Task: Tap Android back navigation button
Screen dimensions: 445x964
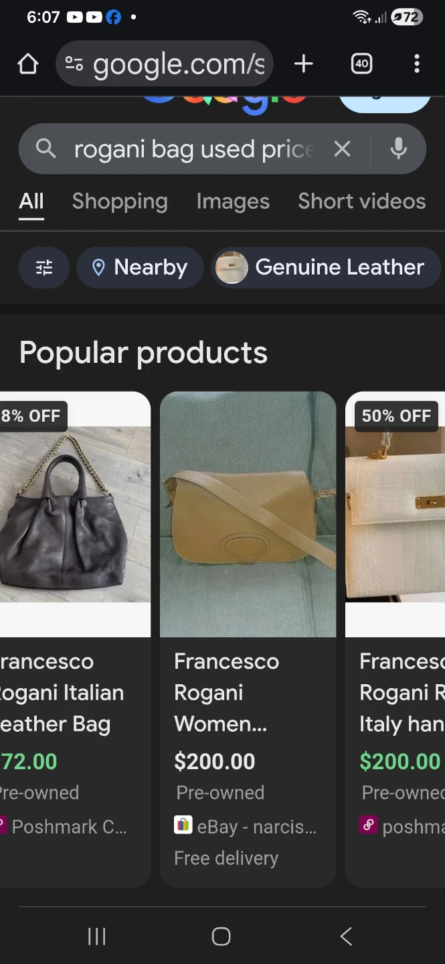Action: (346, 936)
